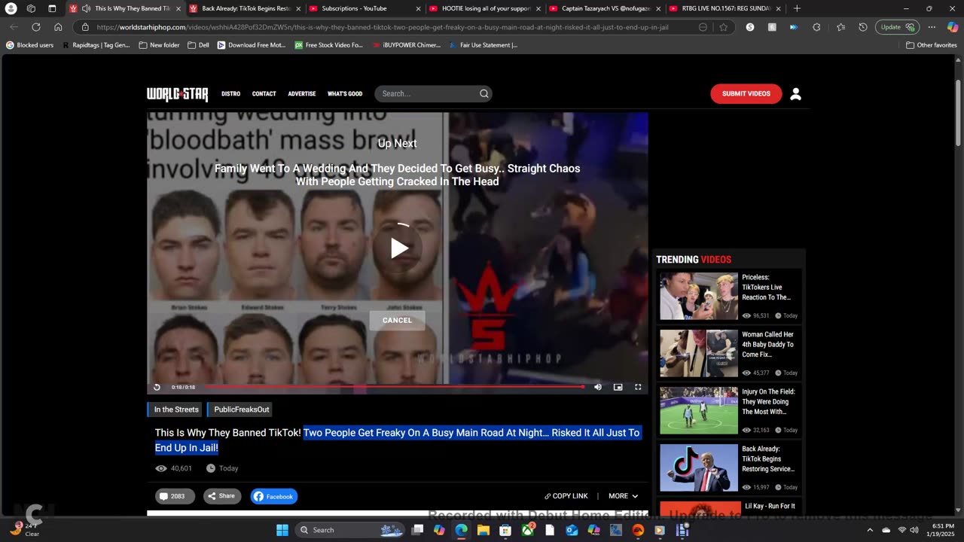The height and width of the screenshot is (542, 964).
Task: Click the search magnifier icon
Action: (x=484, y=94)
